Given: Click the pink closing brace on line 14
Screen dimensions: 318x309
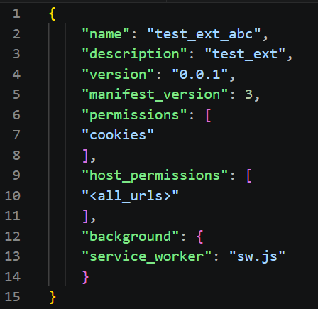Looking at the screenshot, I should [x=85, y=277].
